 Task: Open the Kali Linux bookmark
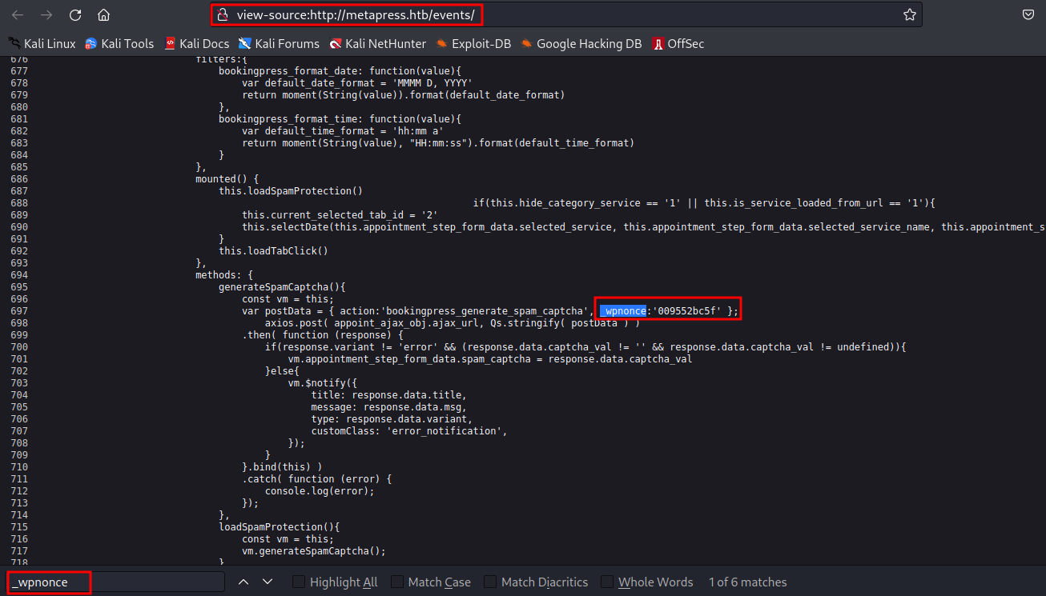click(42, 44)
